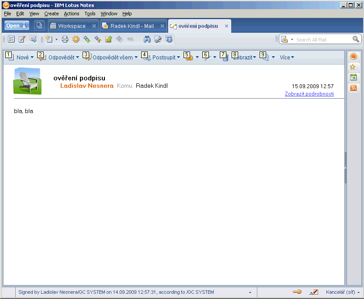This screenshot has height=299, width=364.
Task: Click the thumbnails window switcher icon
Action: pos(39,26)
